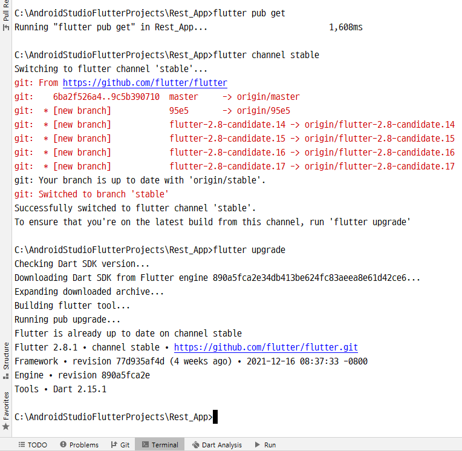Click the Terminal prompt icon
Screen dimensions: 462x451
pyautogui.click(x=145, y=444)
